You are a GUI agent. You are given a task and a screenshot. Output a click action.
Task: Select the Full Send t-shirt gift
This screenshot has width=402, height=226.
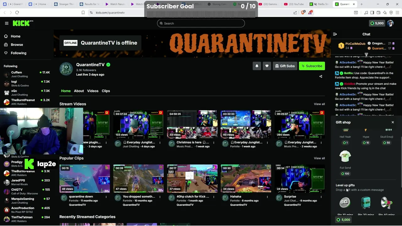tap(345, 156)
